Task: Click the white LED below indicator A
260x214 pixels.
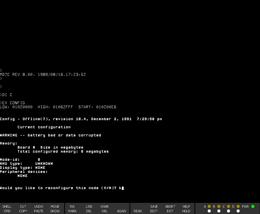Action: click(x=209, y=211)
